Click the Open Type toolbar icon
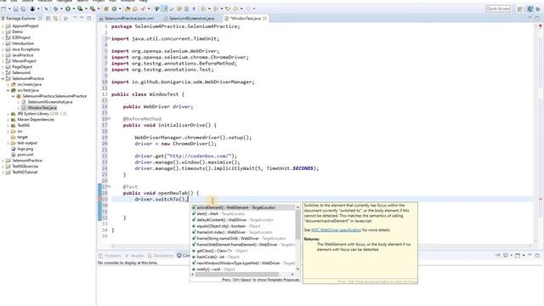The height and width of the screenshot is (306, 544). 127,8
